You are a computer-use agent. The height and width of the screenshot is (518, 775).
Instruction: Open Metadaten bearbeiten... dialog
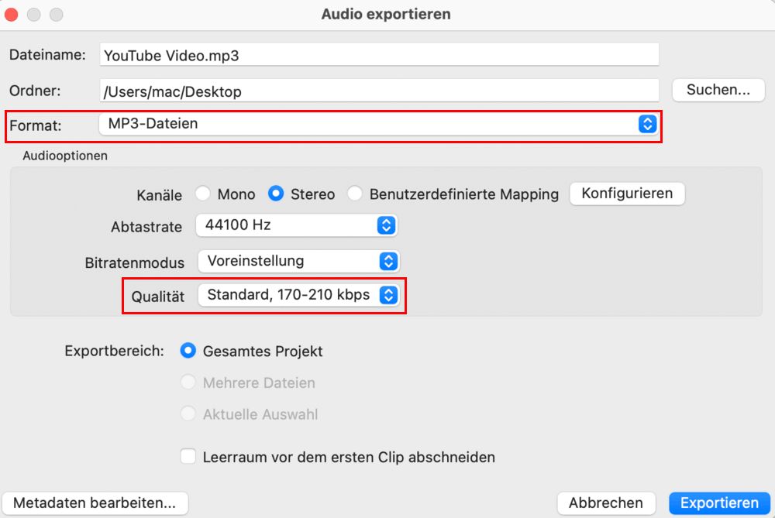click(95, 503)
